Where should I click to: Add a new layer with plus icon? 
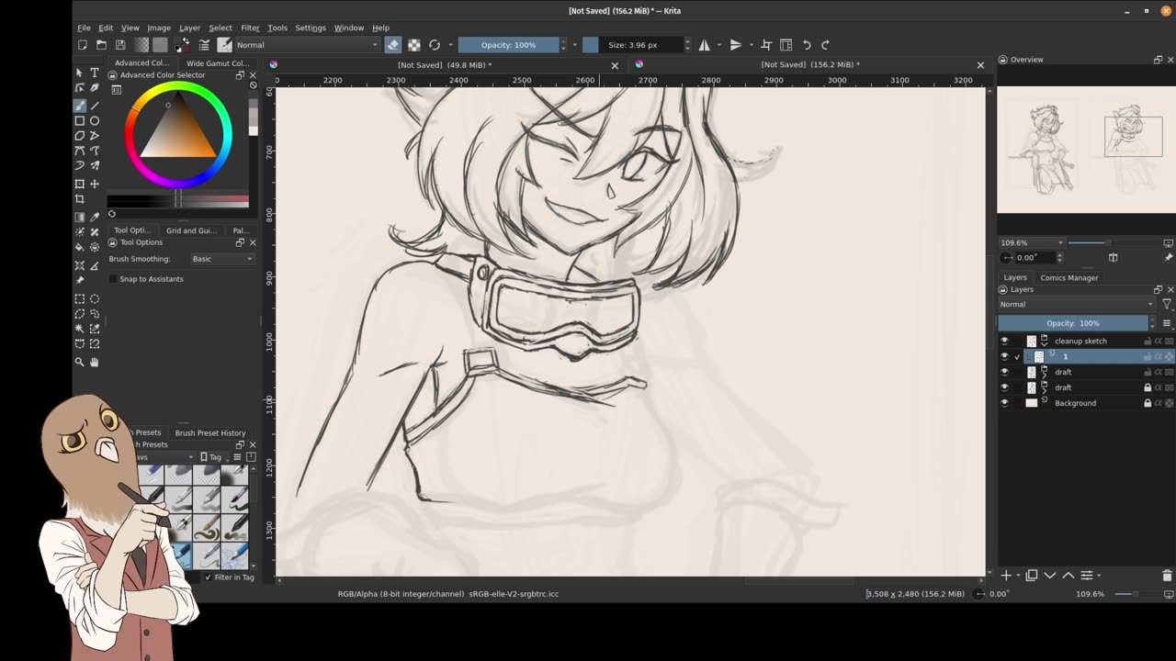[1006, 576]
